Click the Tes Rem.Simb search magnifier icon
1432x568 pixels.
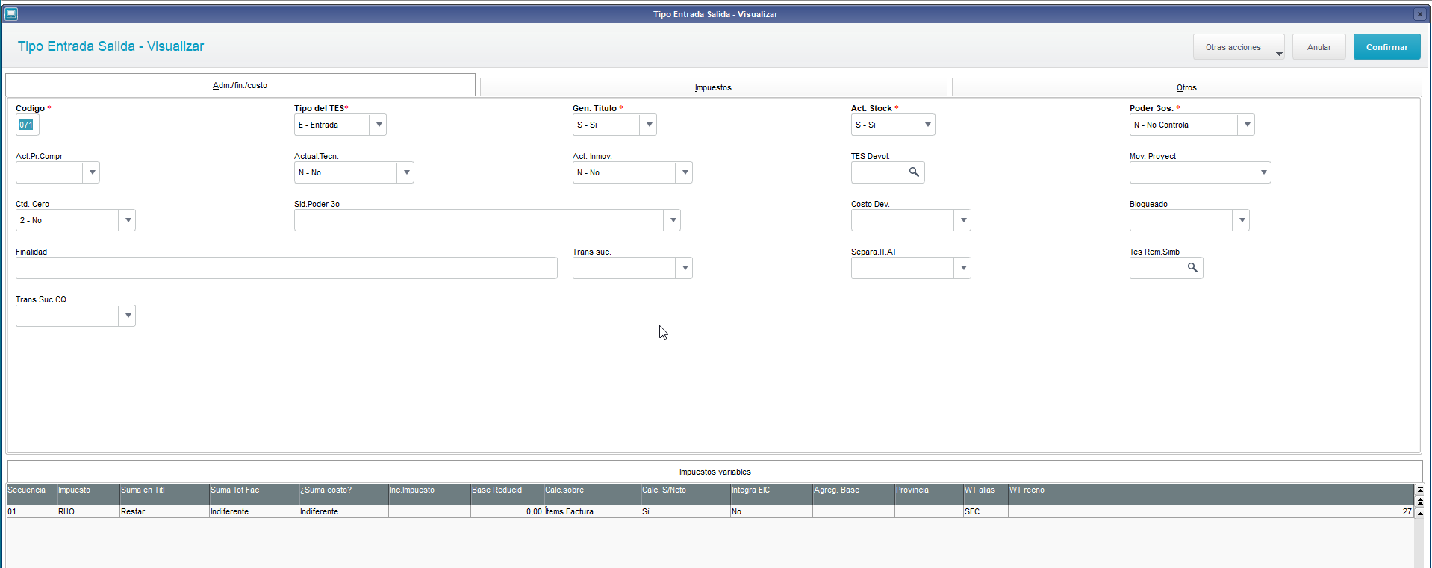[x=1192, y=268]
